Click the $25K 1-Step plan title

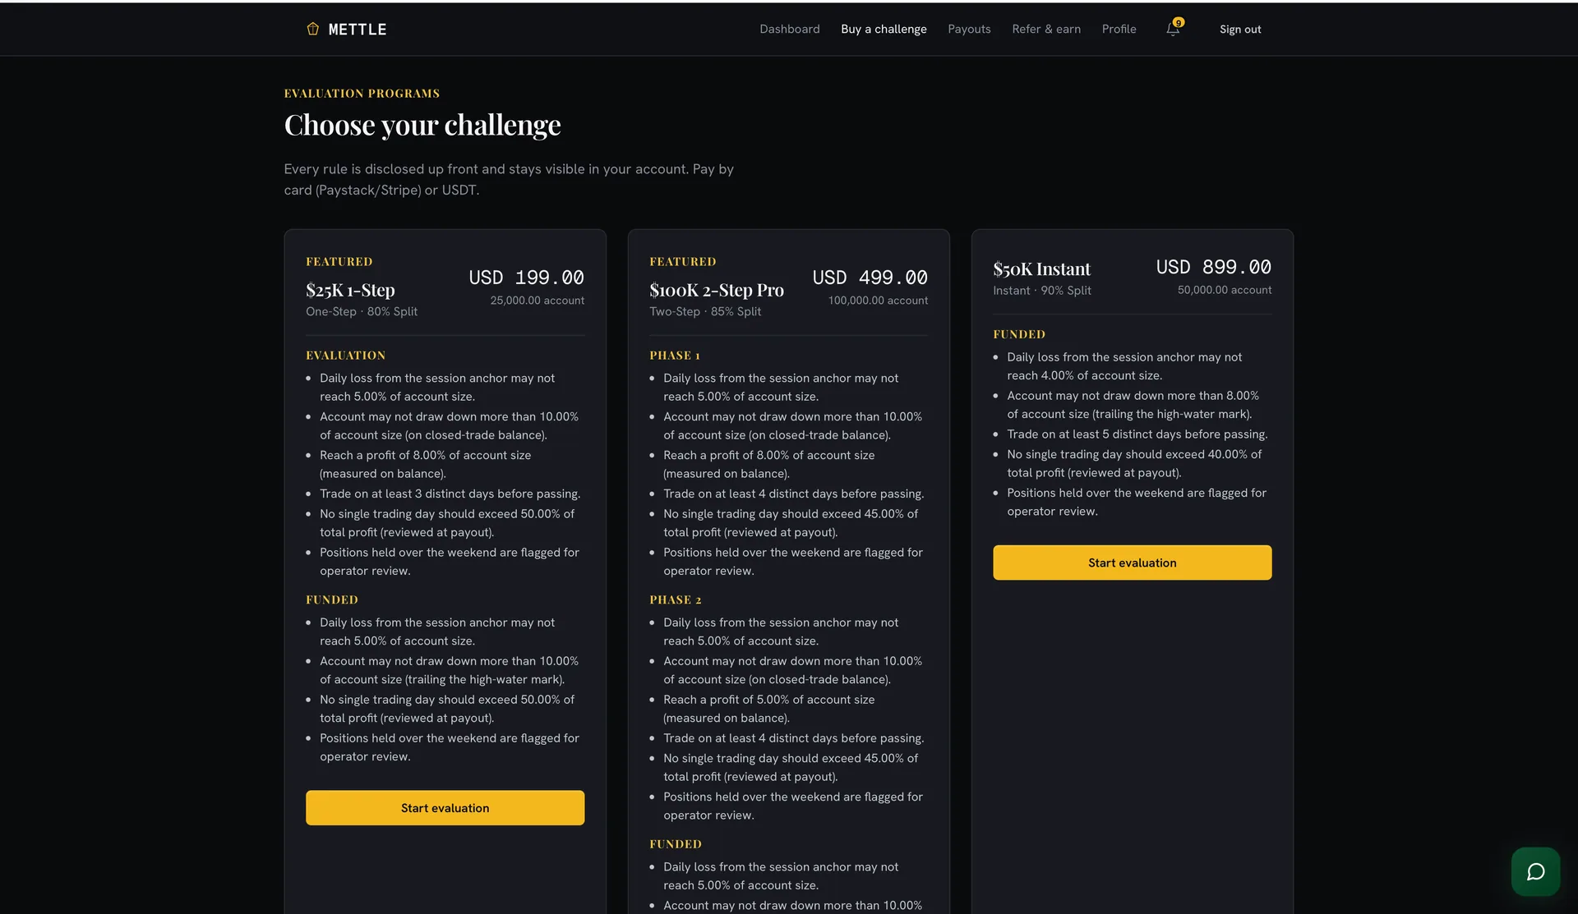350,290
